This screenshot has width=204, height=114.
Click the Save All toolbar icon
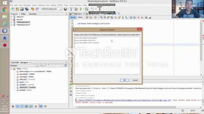[x=27, y=9]
